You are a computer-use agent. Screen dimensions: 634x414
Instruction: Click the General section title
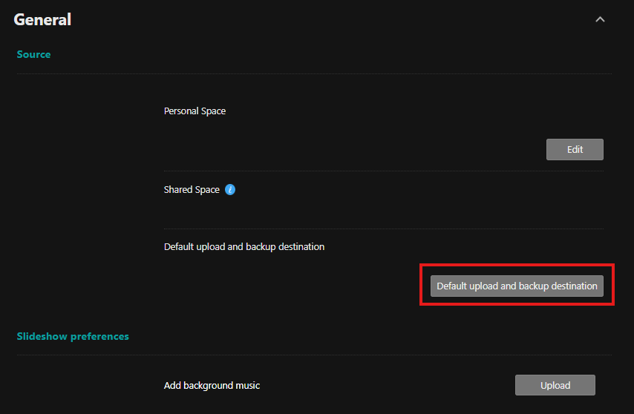(42, 20)
